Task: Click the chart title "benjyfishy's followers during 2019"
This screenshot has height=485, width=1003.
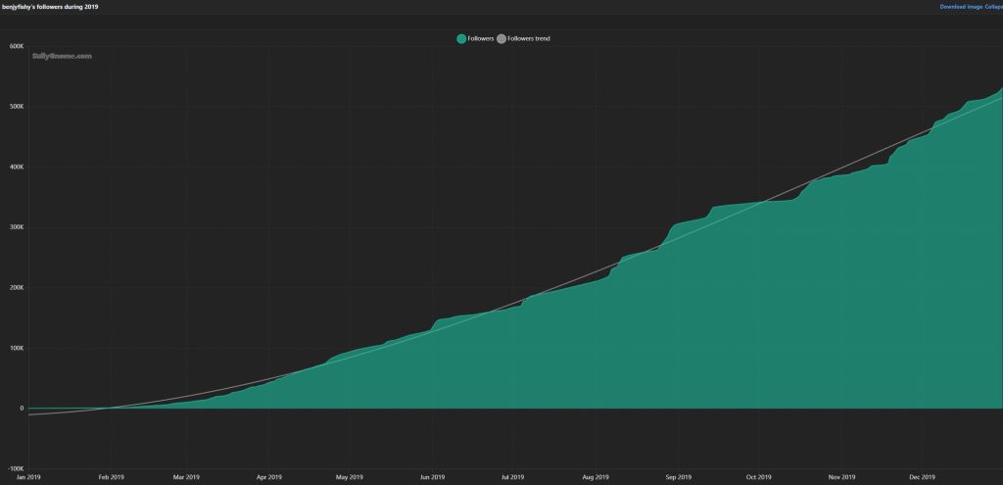Action: 51,7
